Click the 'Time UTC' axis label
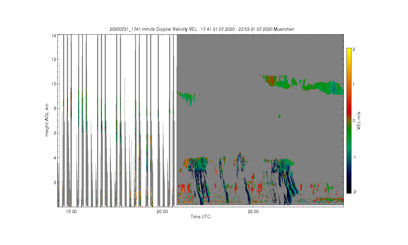The image size is (408, 245). coord(200,217)
